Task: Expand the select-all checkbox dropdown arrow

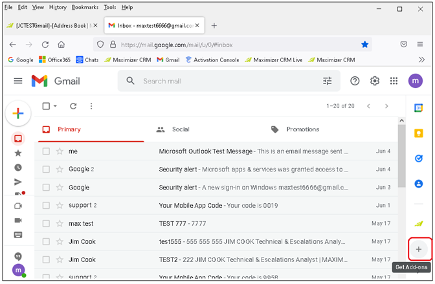Action: tap(56, 106)
